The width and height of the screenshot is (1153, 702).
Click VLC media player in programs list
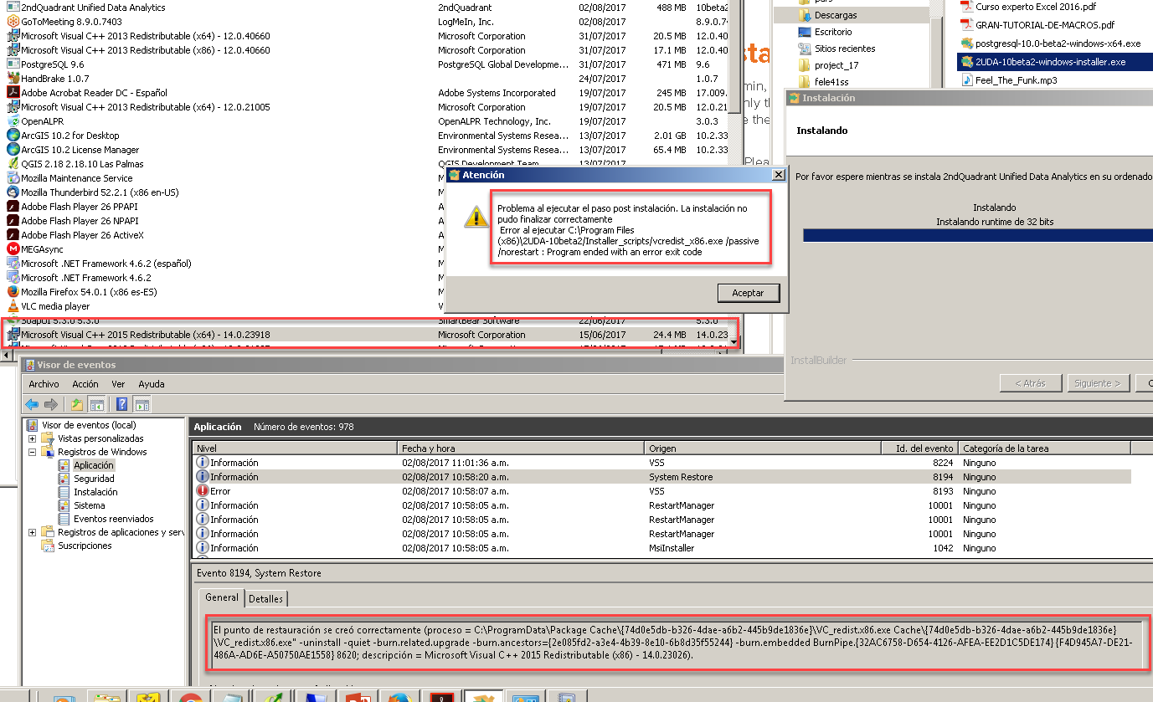click(55, 306)
